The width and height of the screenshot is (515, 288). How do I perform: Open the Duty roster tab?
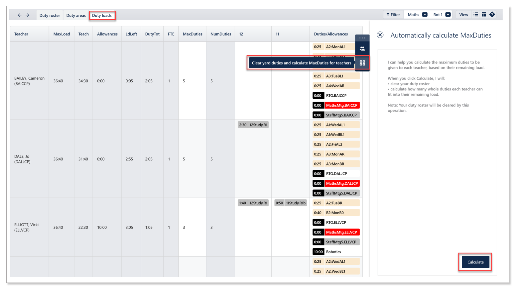pyautogui.click(x=50, y=16)
